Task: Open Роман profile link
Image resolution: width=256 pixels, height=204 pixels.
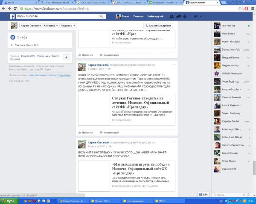Action: 125,16
